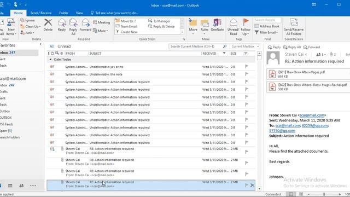Expand the More respond options
Screen dimensions: 350x197
[101, 31]
